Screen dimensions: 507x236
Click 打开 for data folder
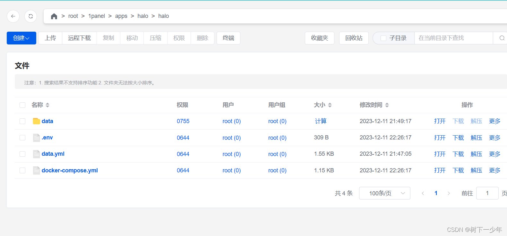click(440, 121)
